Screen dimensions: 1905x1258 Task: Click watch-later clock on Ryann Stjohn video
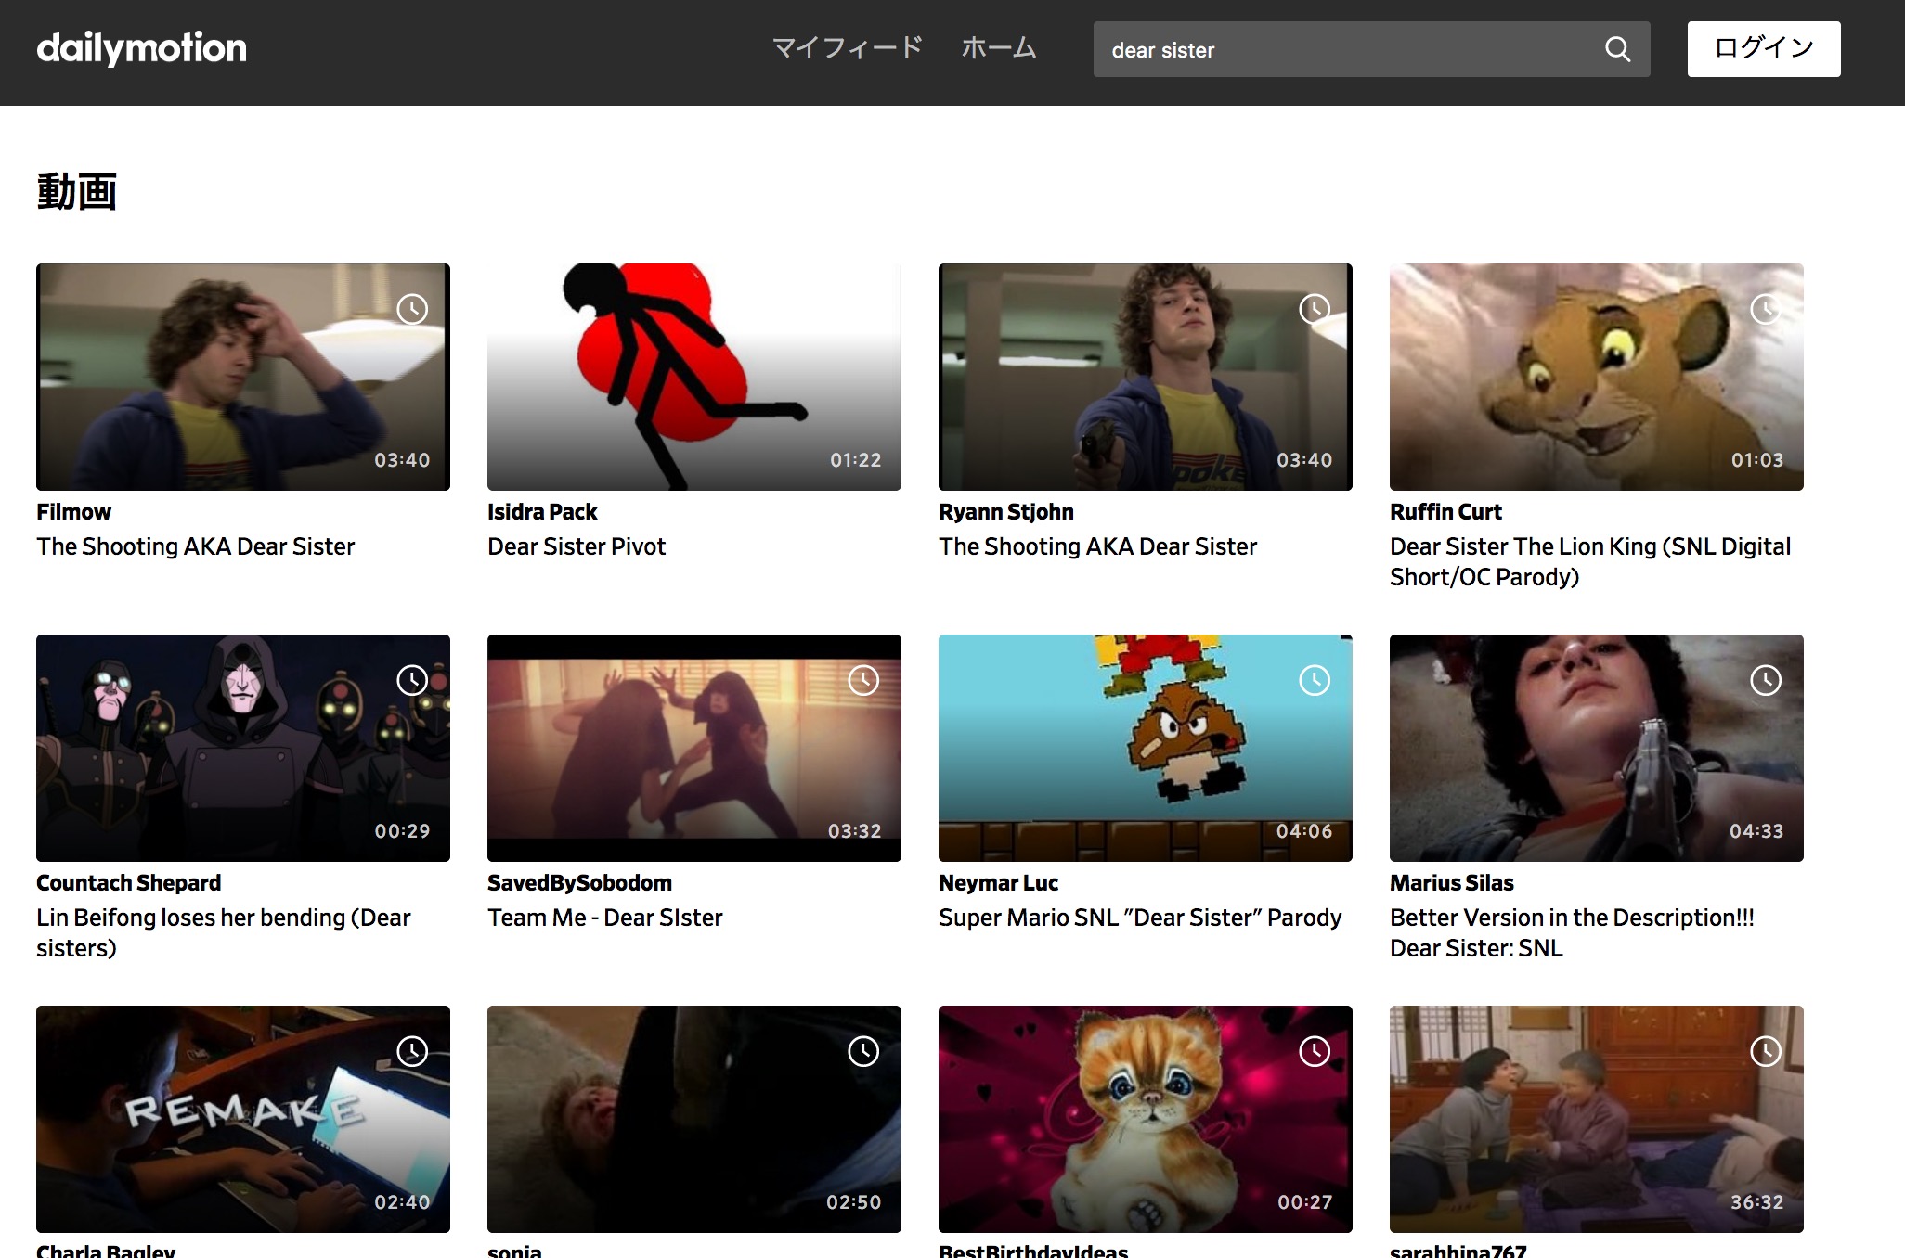coord(1315,309)
